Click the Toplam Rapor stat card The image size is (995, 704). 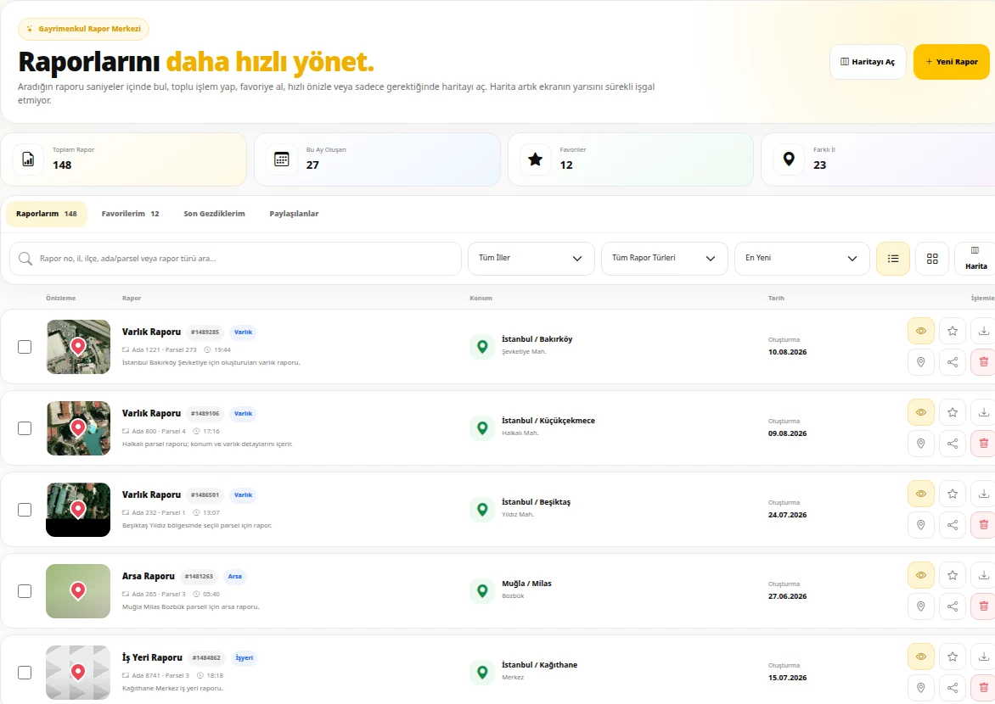[124, 159]
